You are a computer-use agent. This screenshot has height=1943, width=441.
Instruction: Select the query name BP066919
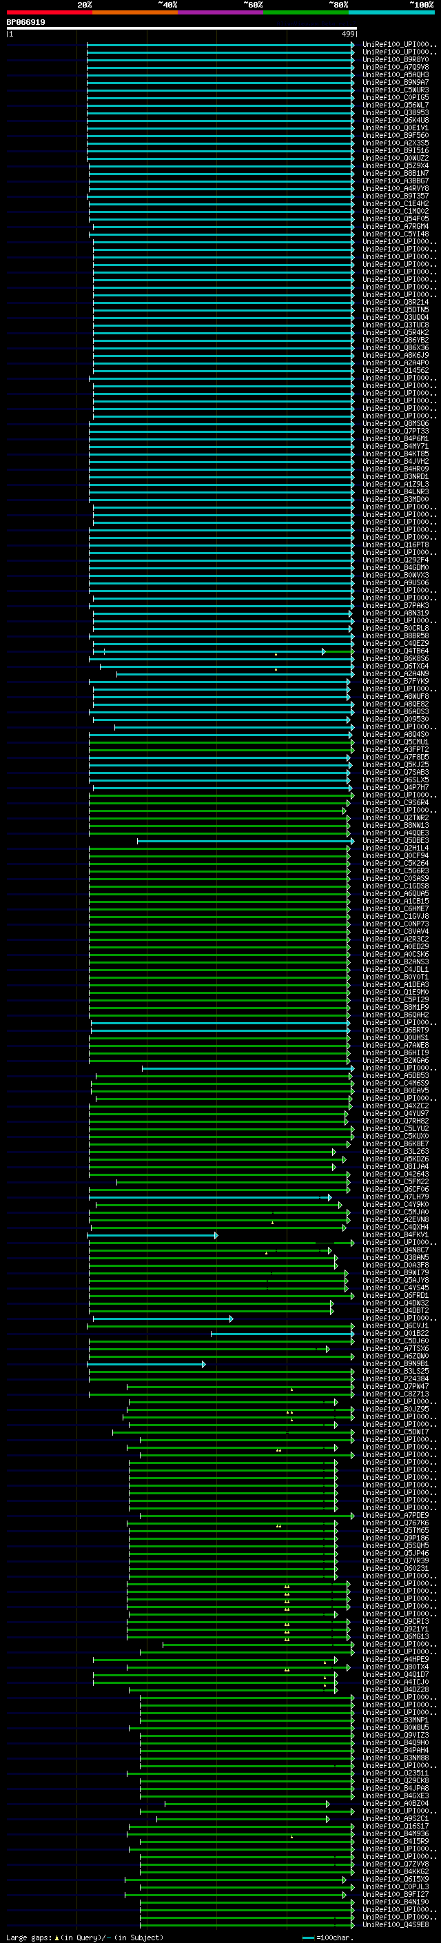click(25, 22)
